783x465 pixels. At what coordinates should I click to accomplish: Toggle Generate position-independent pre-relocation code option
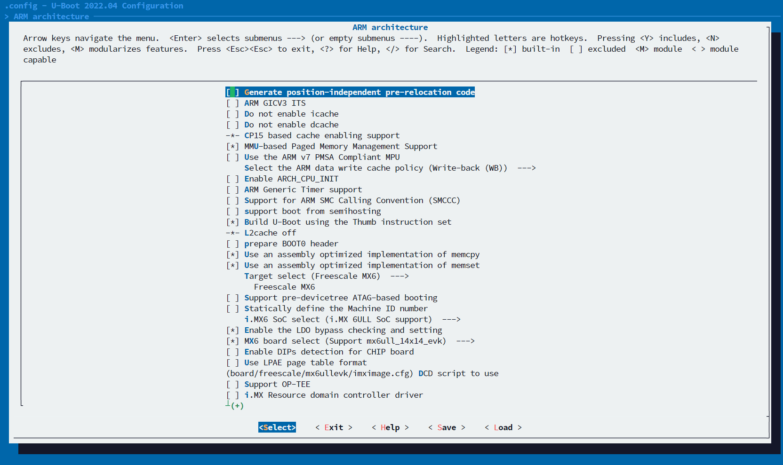pyautogui.click(x=350, y=92)
